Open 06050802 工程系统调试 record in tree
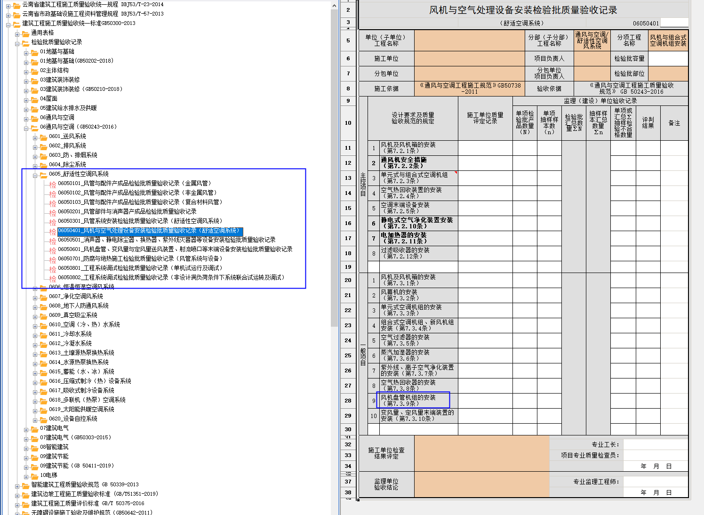704x515 pixels. tap(171, 278)
